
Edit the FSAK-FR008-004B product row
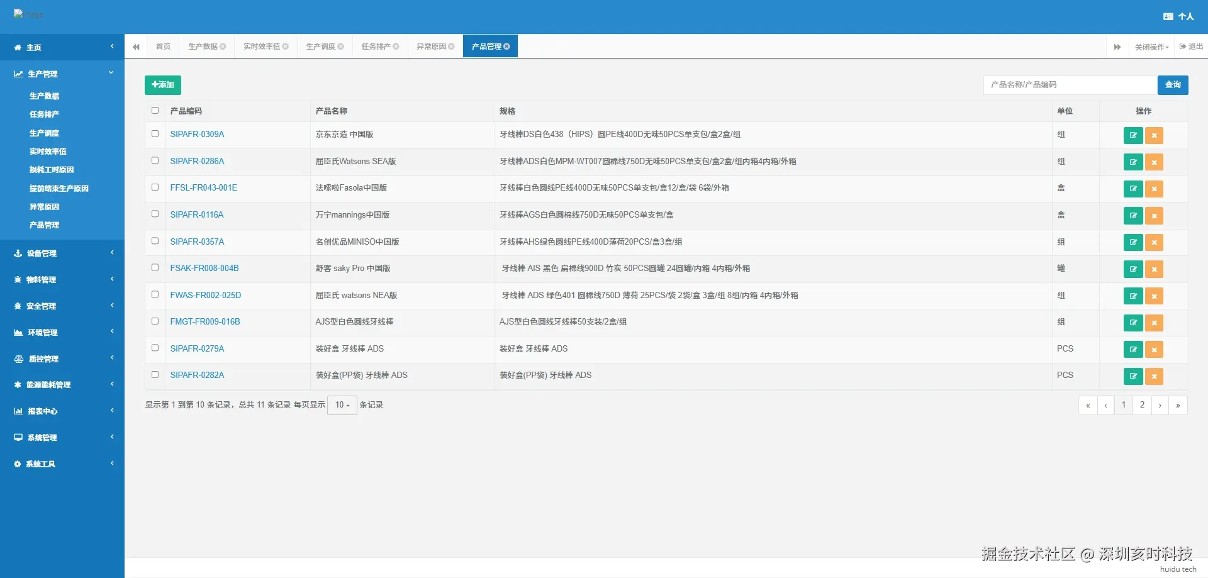click(x=1133, y=269)
